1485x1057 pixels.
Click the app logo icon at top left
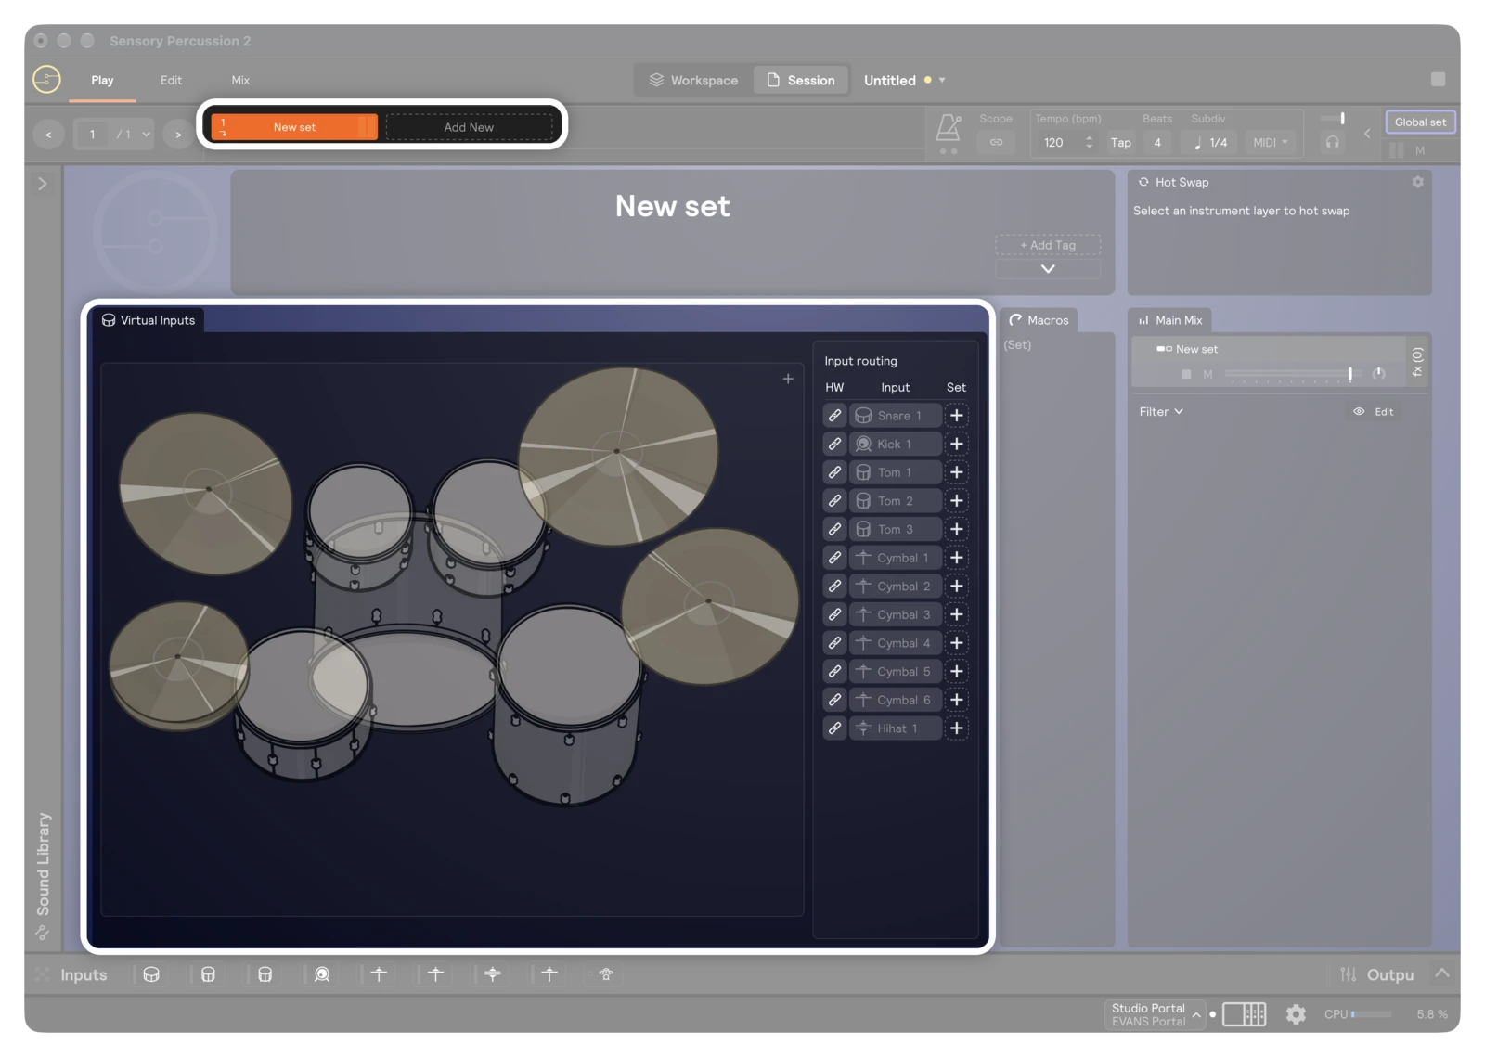pyautogui.click(x=46, y=79)
